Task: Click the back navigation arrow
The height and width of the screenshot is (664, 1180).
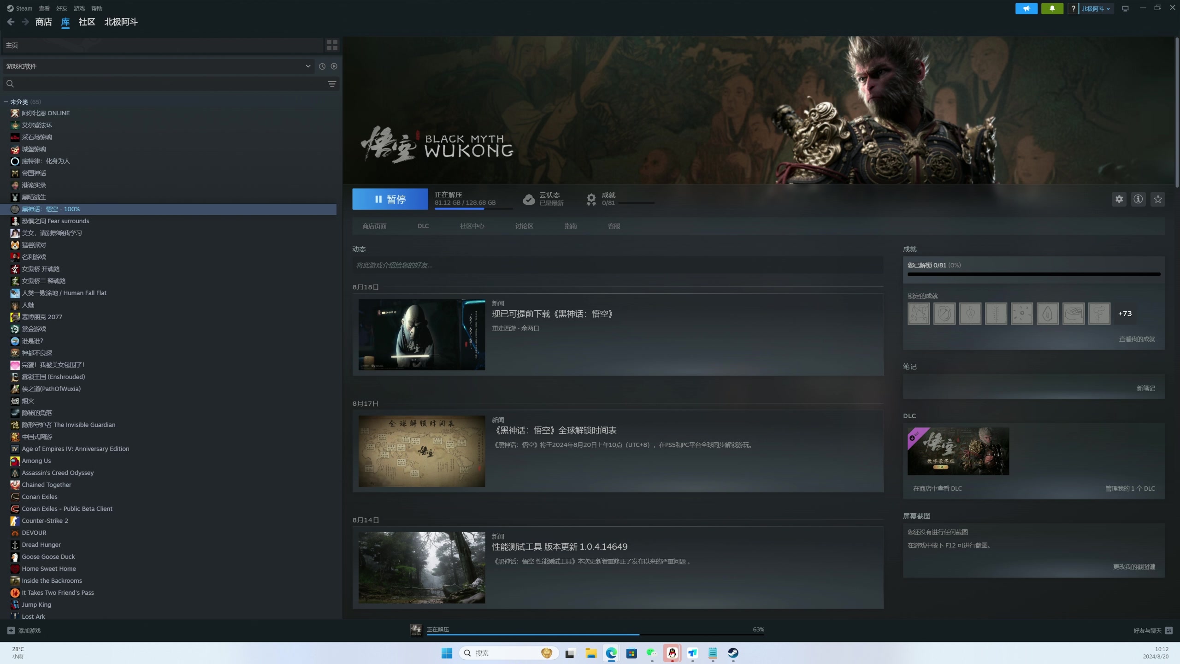Action: pos(11,22)
